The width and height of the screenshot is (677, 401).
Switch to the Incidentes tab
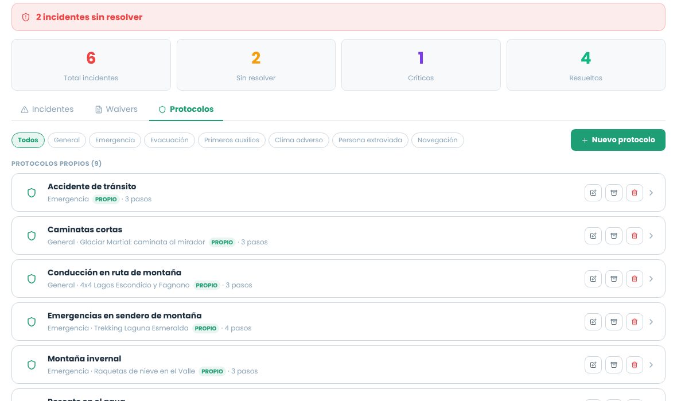point(47,109)
